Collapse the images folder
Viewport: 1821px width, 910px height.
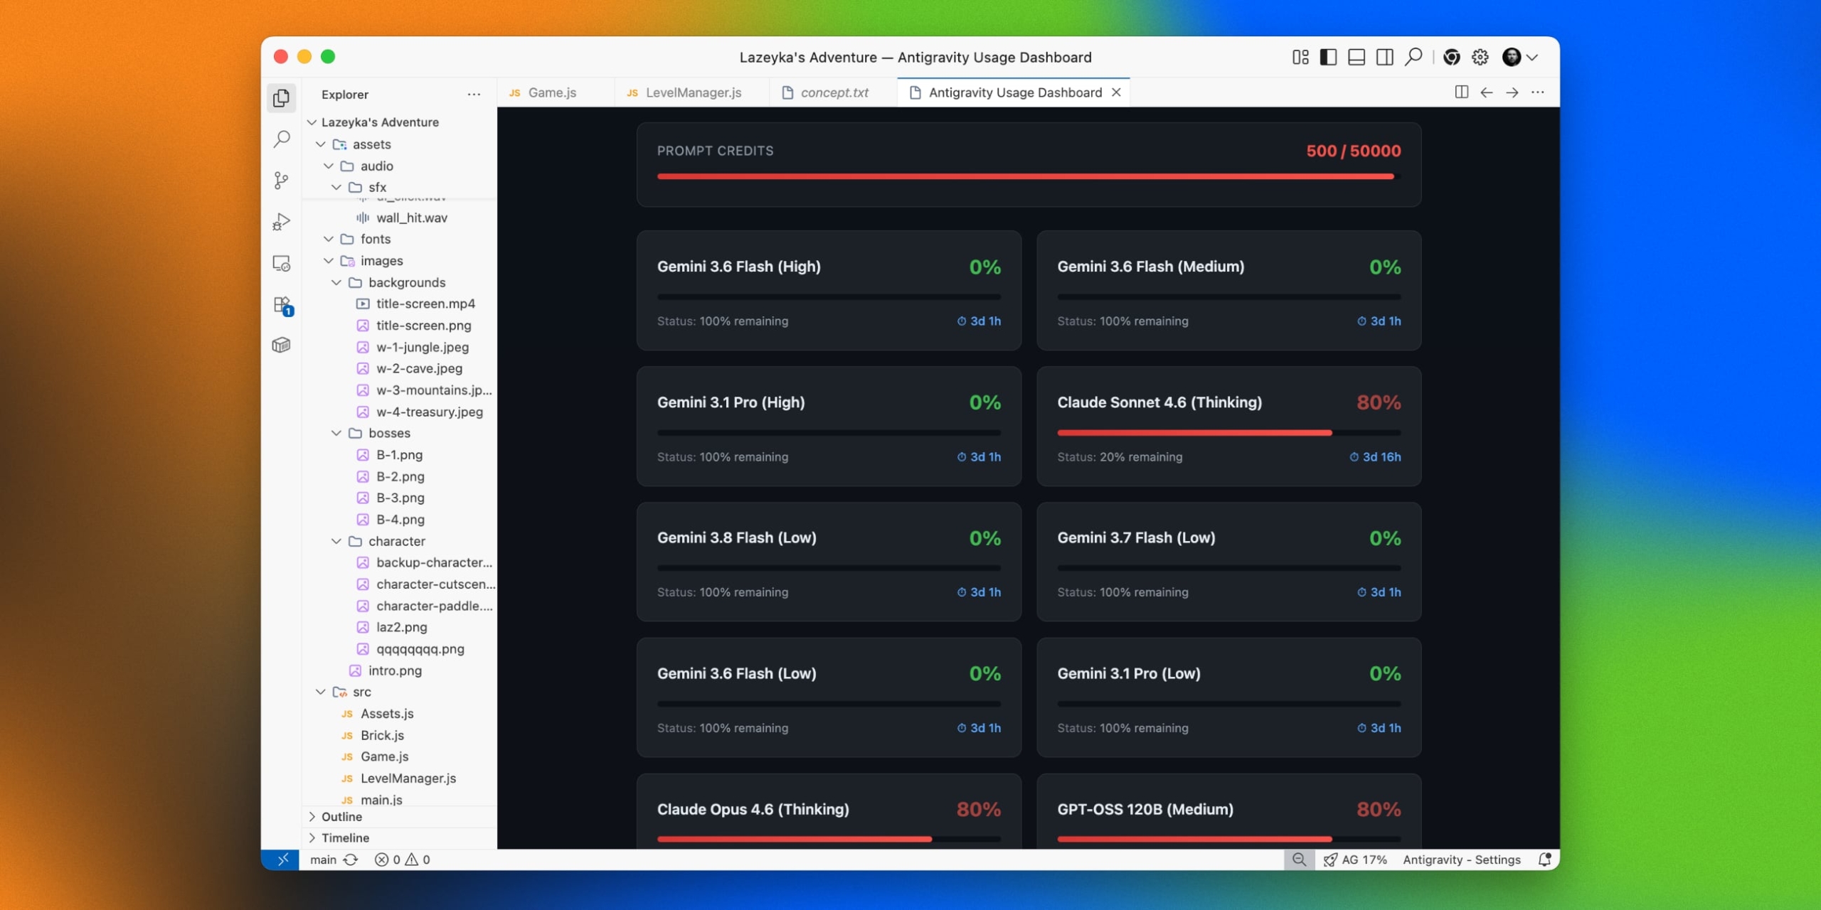[x=329, y=261]
